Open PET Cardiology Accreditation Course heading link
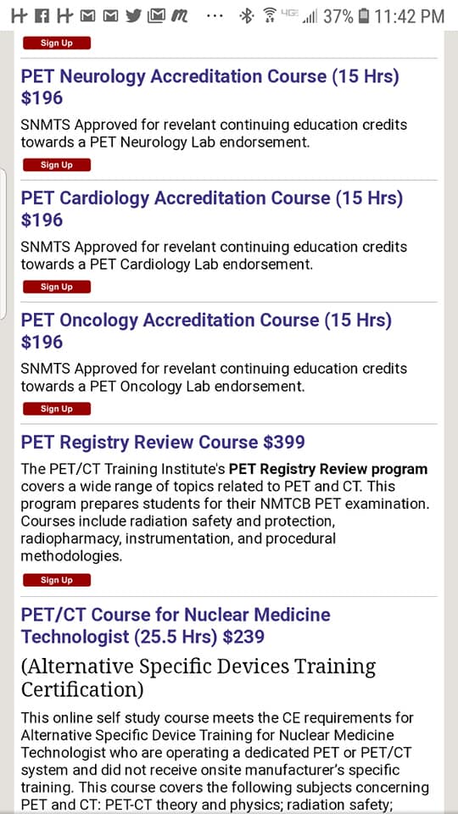This screenshot has width=458, height=814. point(212,209)
